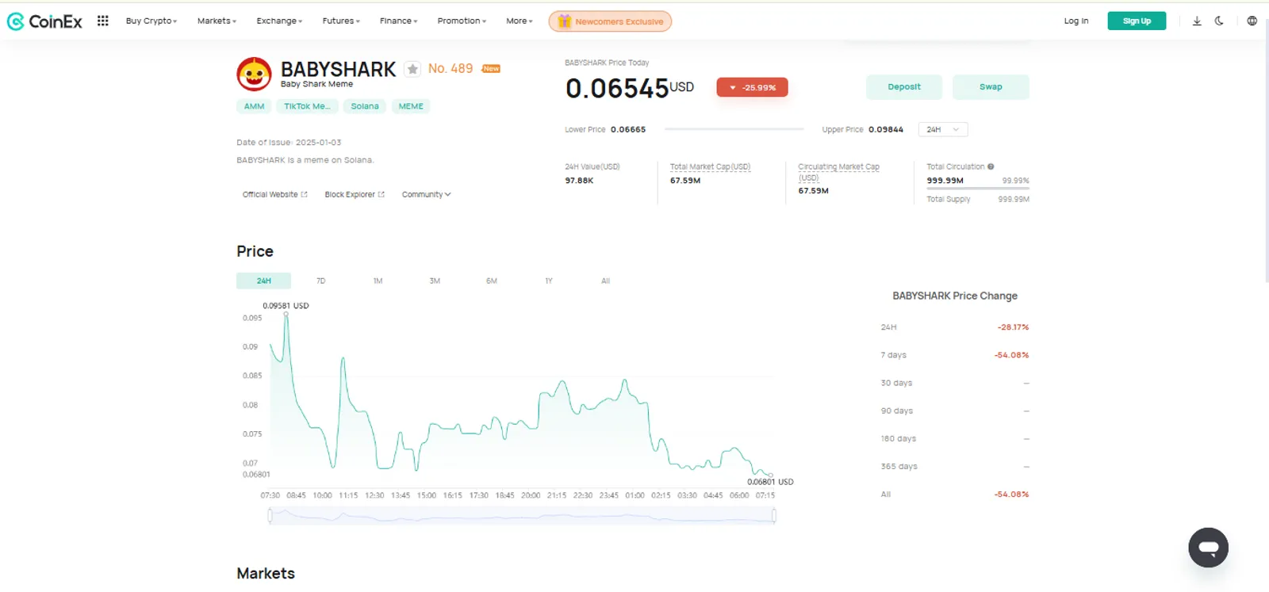The width and height of the screenshot is (1269, 592).
Task: Open the download app icon
Action: [1197, 21]
